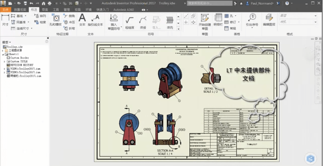Click the Save icon in quick access toolbar
The height and width of the screenshot is (166, 323).
[25, 3]
